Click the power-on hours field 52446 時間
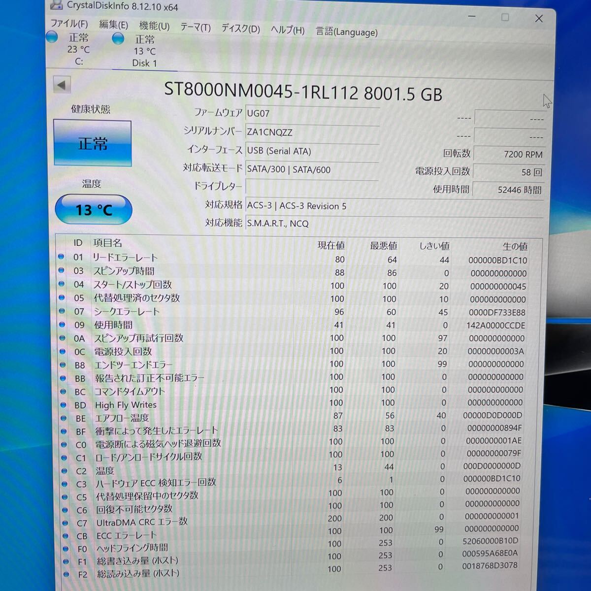Image resolution: width=591 pixels, height=591 pixels. (508, 190)
